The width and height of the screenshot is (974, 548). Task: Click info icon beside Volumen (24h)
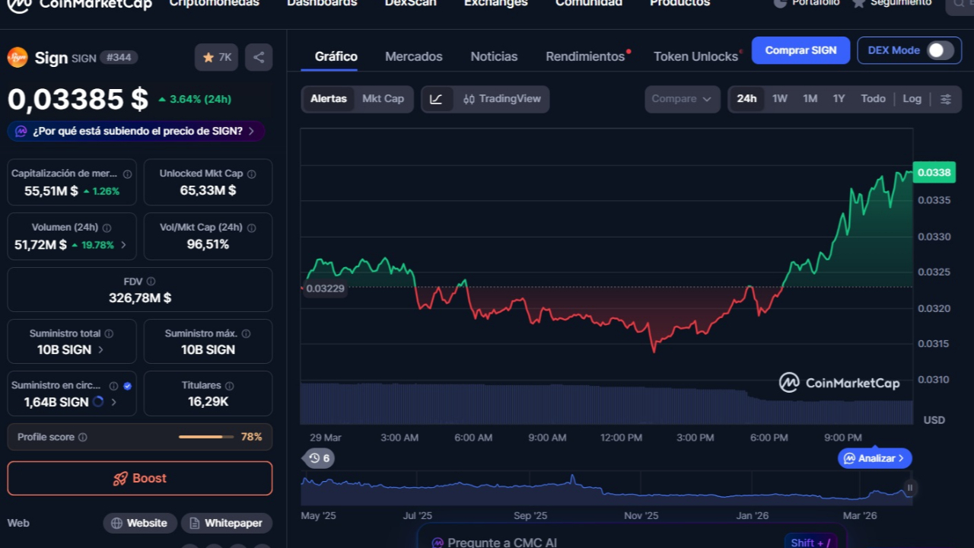coord(107,228)
